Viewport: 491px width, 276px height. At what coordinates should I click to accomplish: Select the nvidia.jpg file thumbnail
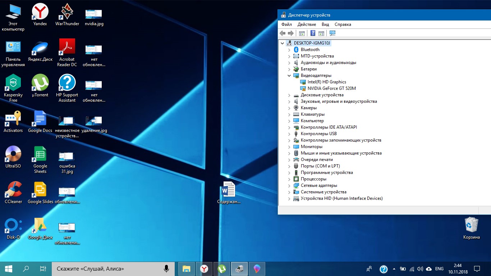click(x=94, y=17)
